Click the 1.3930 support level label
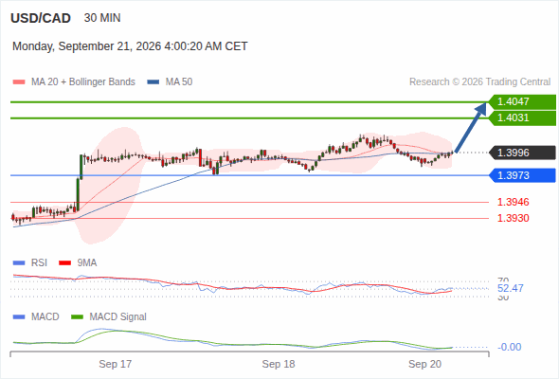The image size is (559, 379). coord(513,218)
